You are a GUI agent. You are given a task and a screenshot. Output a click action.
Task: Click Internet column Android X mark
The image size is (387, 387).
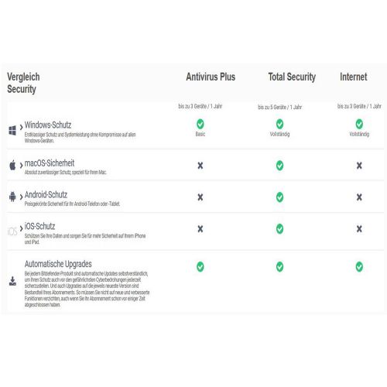(x=359, y=197)
